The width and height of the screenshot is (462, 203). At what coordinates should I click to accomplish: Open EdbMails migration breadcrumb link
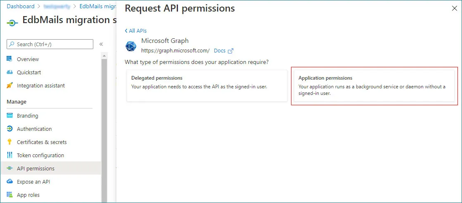pos(97,6)
